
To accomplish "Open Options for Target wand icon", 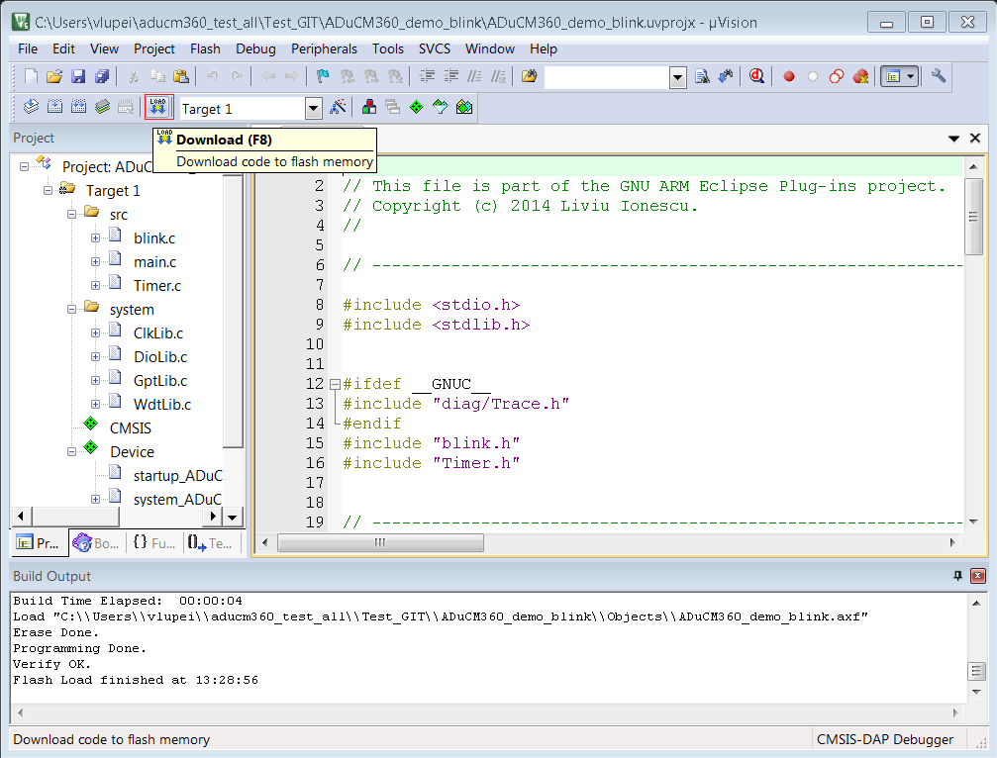I will [338, 107].
